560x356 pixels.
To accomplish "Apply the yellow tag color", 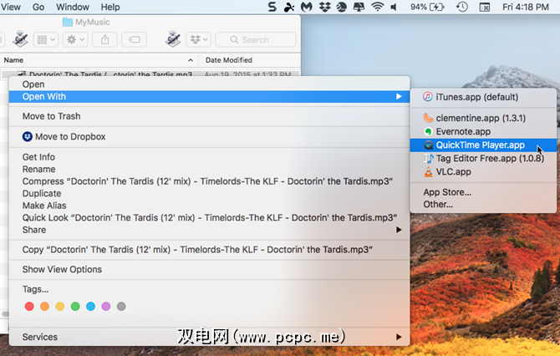I will click(60, 307).
